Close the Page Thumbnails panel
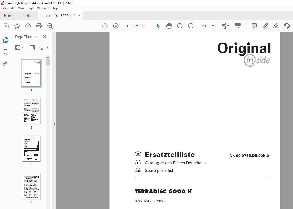This screenshot has width=293, height=209. tap(45, 37)
